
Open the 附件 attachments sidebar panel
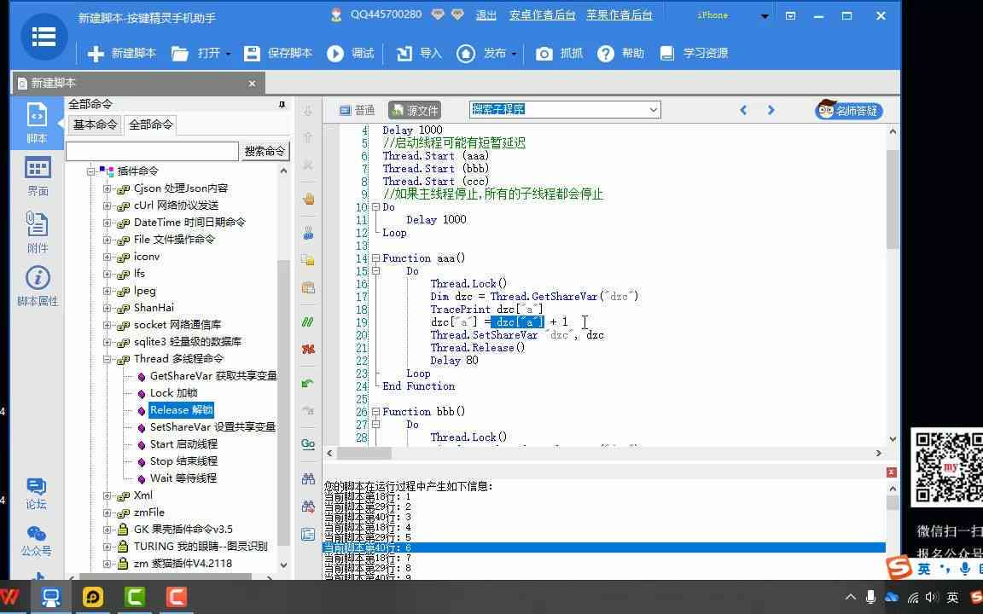[x=37, y=232]
